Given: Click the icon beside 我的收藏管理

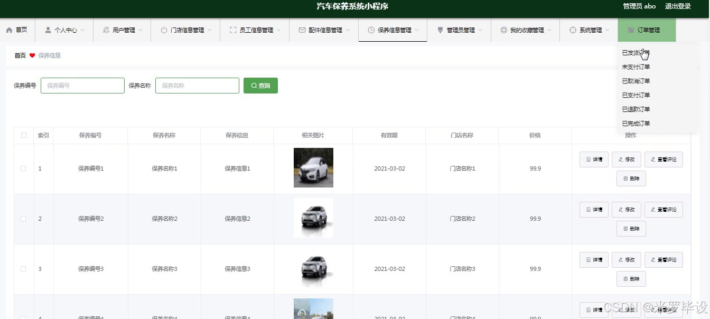Looking at the screenshot, I should pos(503,31).
